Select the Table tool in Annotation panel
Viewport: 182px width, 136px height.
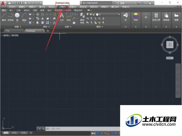tap(74, 23)
